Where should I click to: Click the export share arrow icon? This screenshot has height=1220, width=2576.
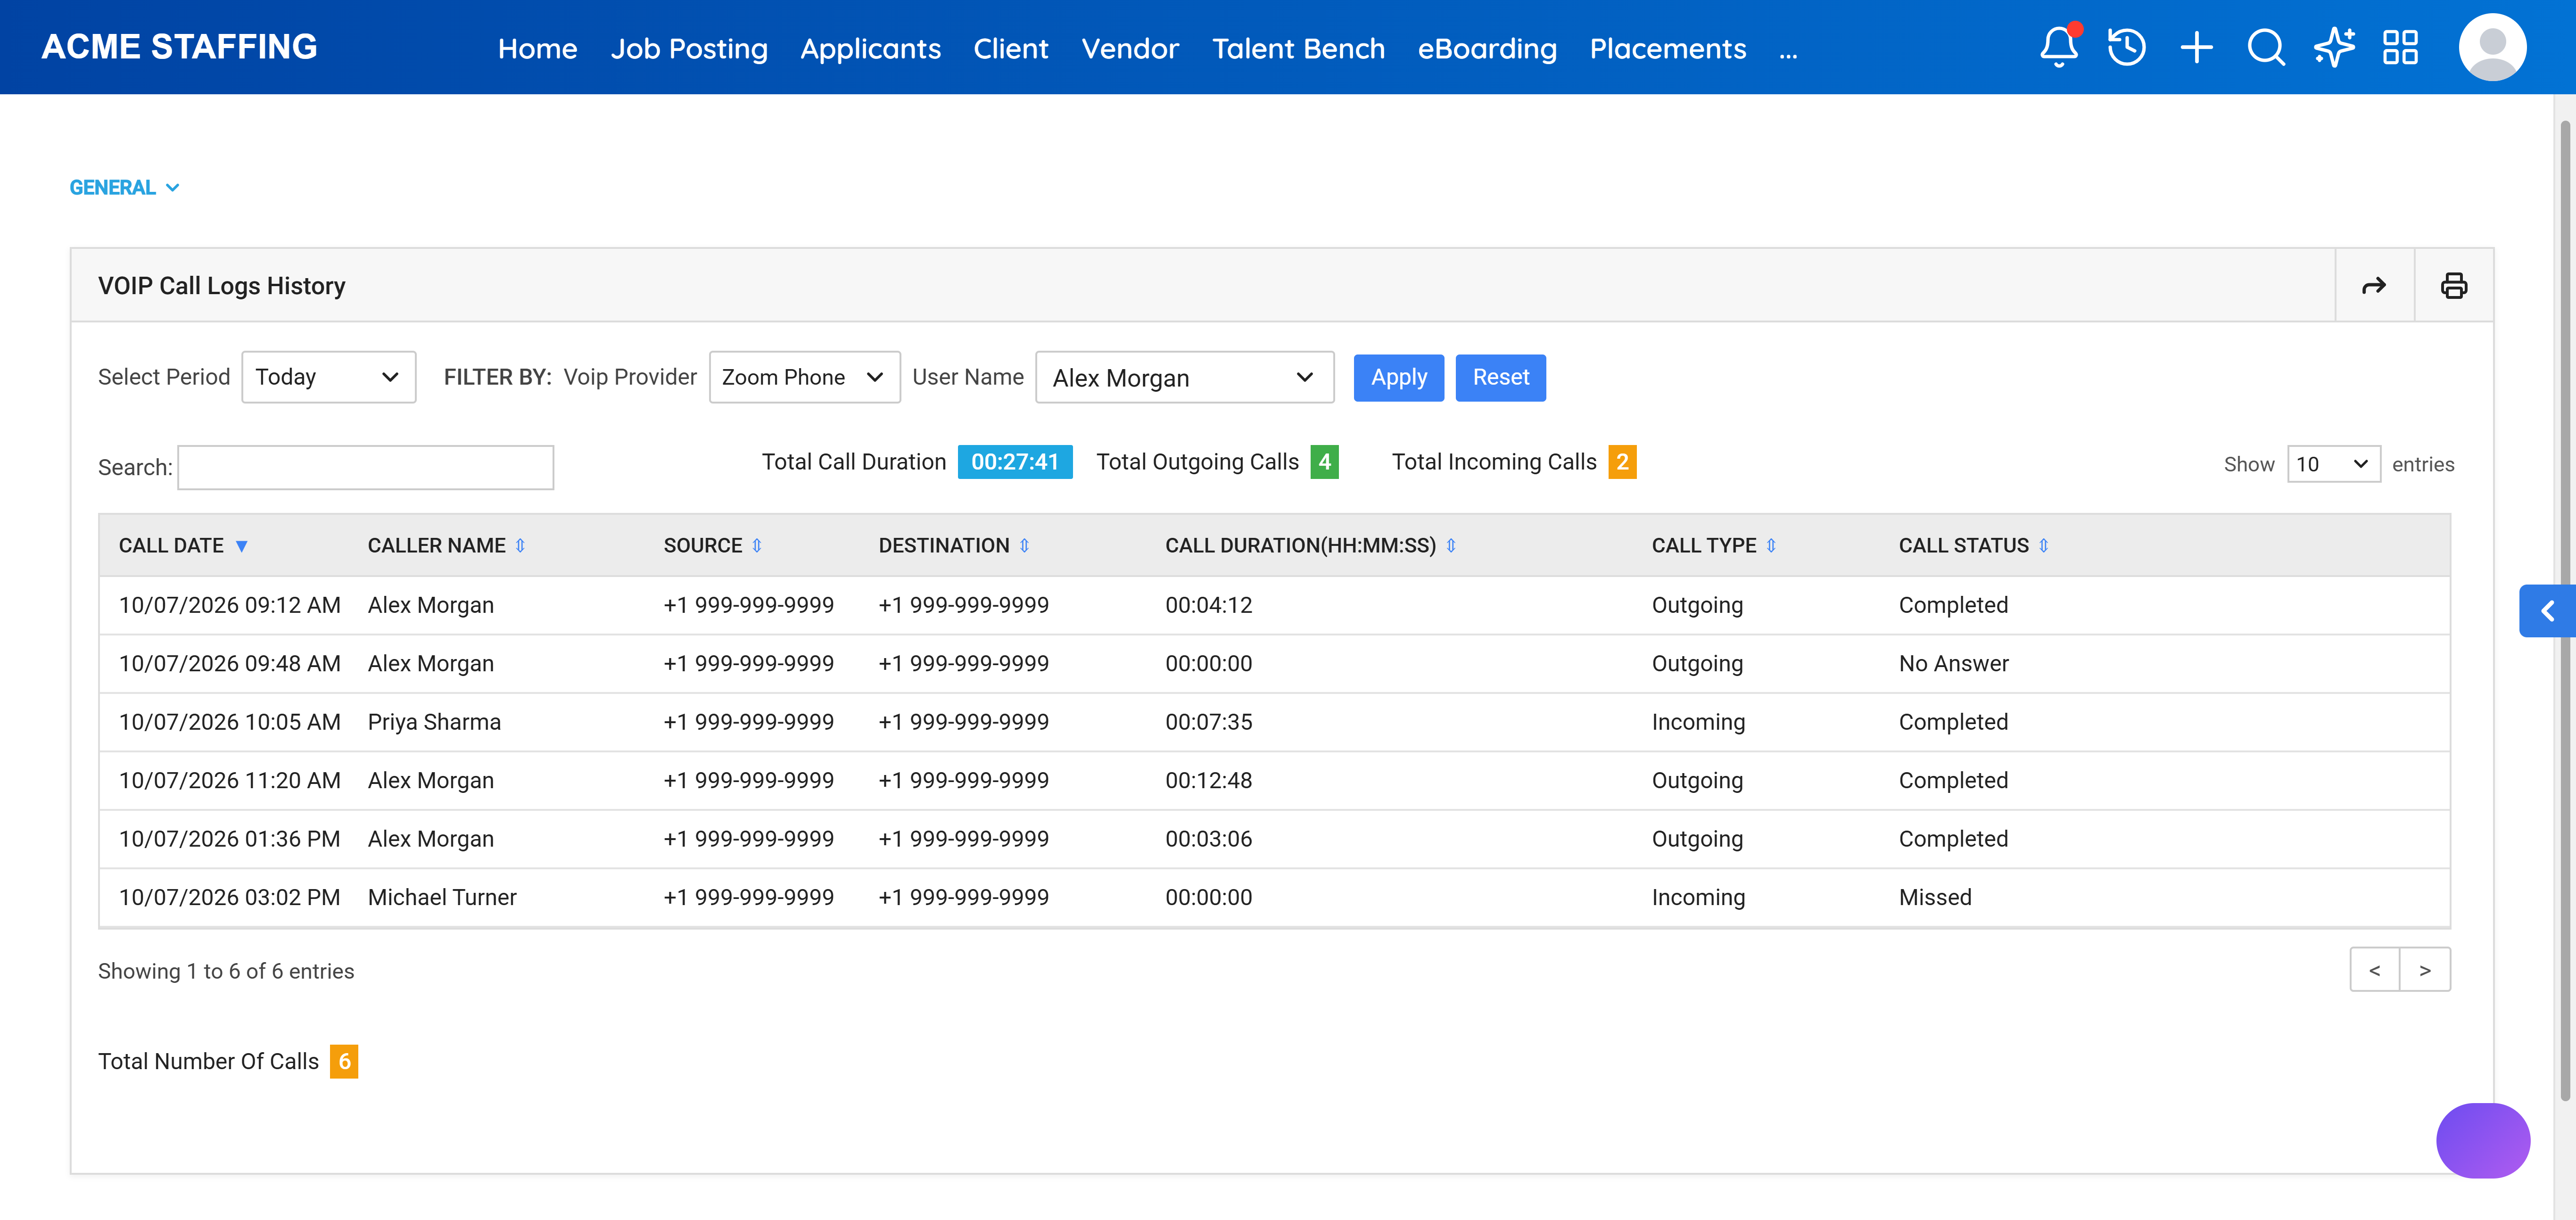2374,286
